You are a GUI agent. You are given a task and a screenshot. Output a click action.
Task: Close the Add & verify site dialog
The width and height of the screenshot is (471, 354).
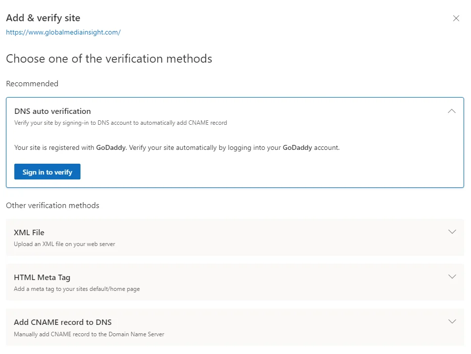tap(456, 18)
